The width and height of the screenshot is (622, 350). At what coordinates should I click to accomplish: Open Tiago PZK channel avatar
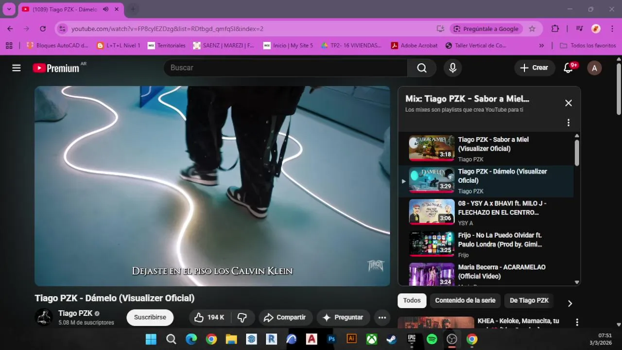pyautogui.click(x=44, y=317)
